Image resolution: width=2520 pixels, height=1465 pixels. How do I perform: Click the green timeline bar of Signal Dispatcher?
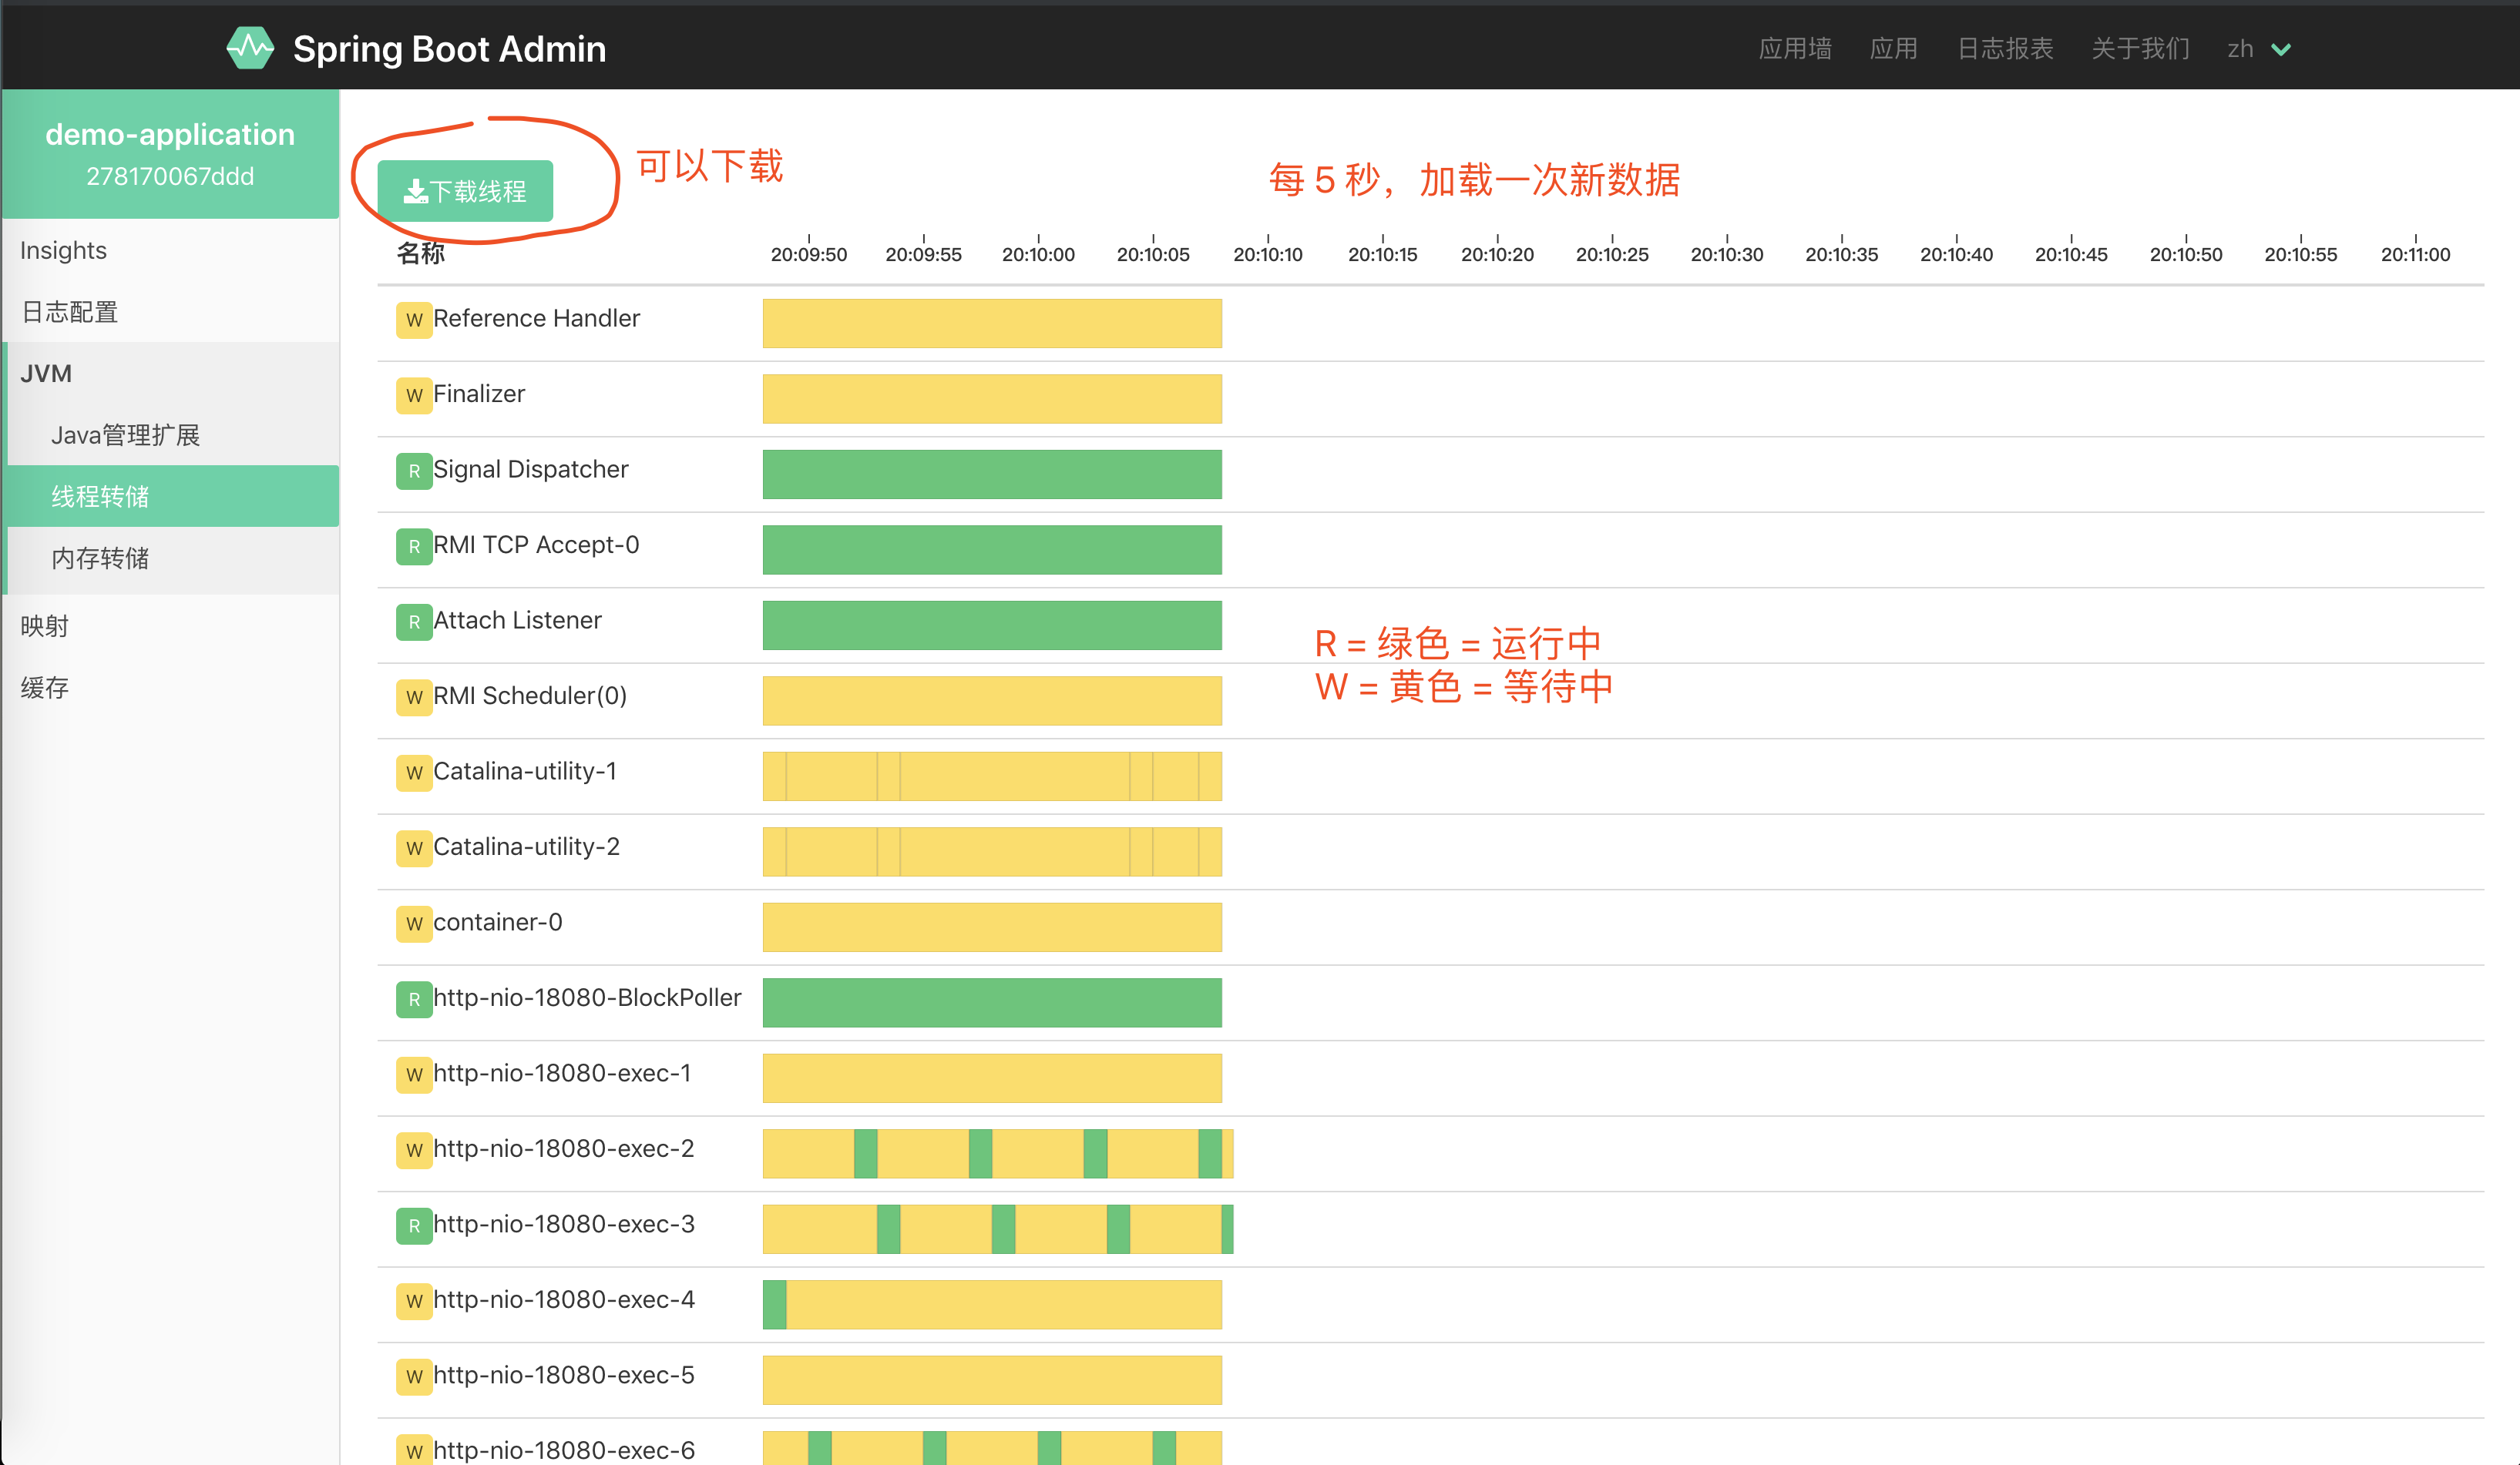point(991,474)
